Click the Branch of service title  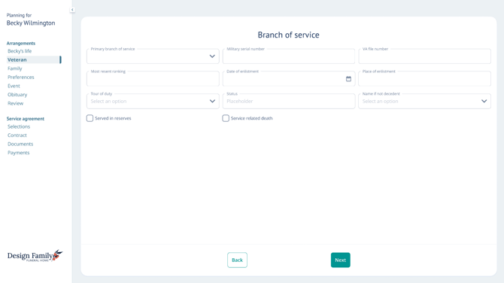[x=289, y=35]
